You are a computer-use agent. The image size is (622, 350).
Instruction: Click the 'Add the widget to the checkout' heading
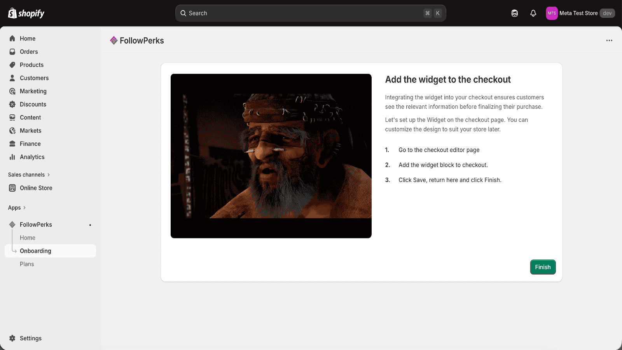pos(448,80)
